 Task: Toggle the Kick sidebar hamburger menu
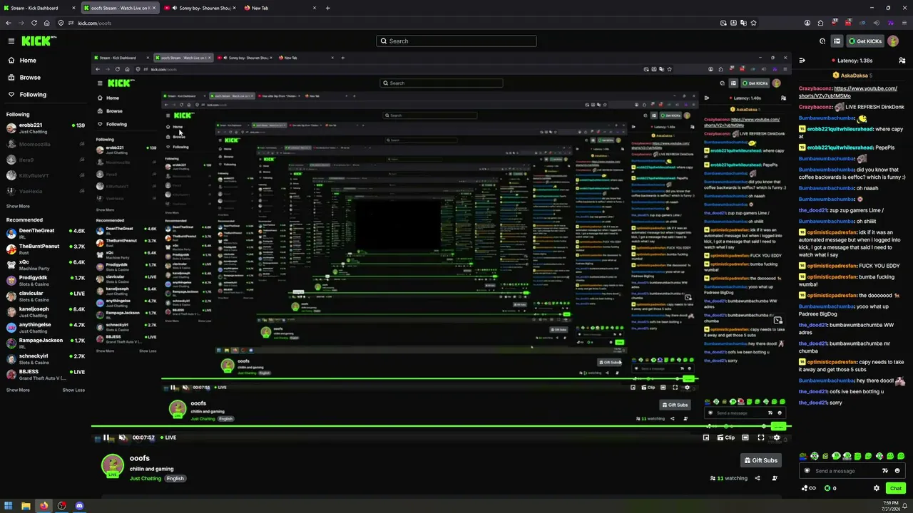click(11, 41)
